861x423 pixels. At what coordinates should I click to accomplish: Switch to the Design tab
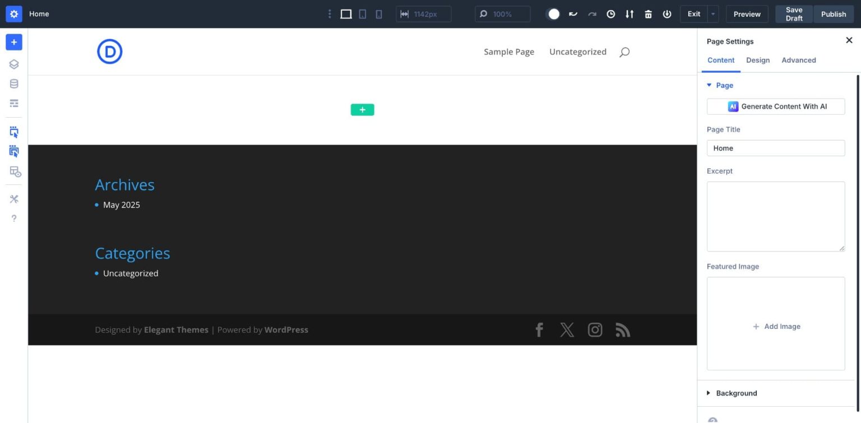(758, 60)
